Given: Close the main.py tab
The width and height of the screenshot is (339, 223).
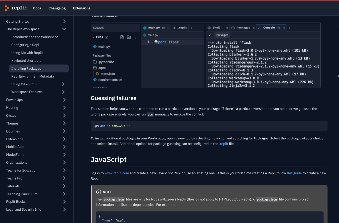Looking at the screenshot, I should click(x=168, y=28).
